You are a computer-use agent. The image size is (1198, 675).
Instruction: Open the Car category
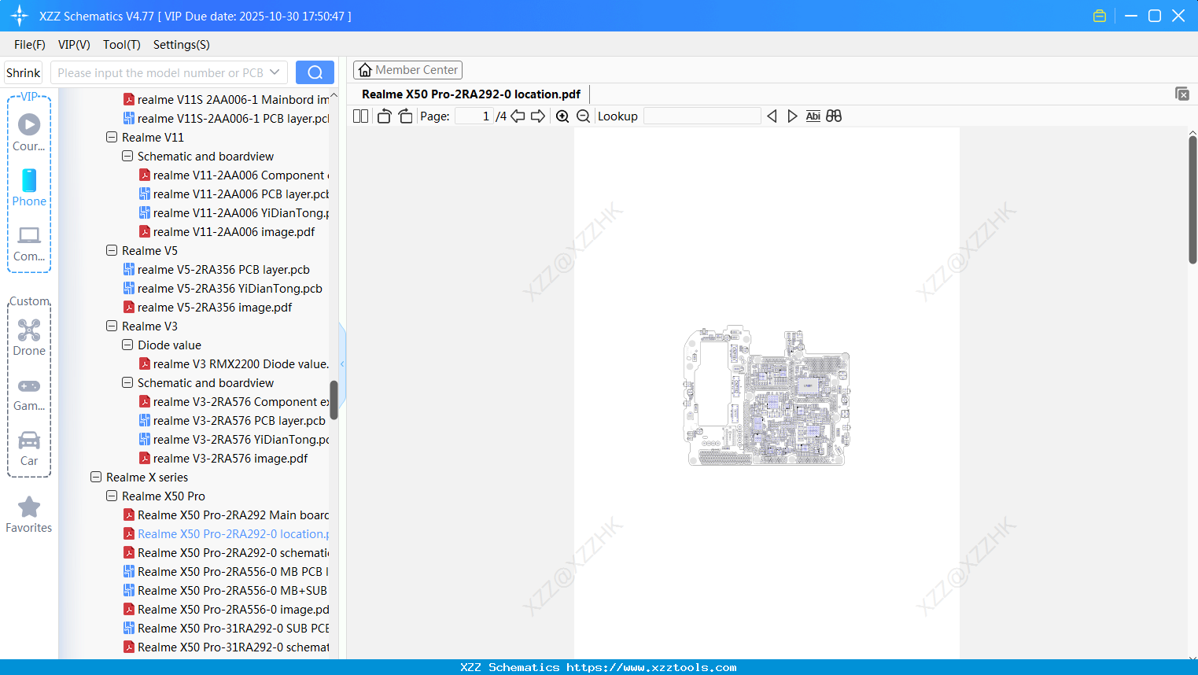29,448
